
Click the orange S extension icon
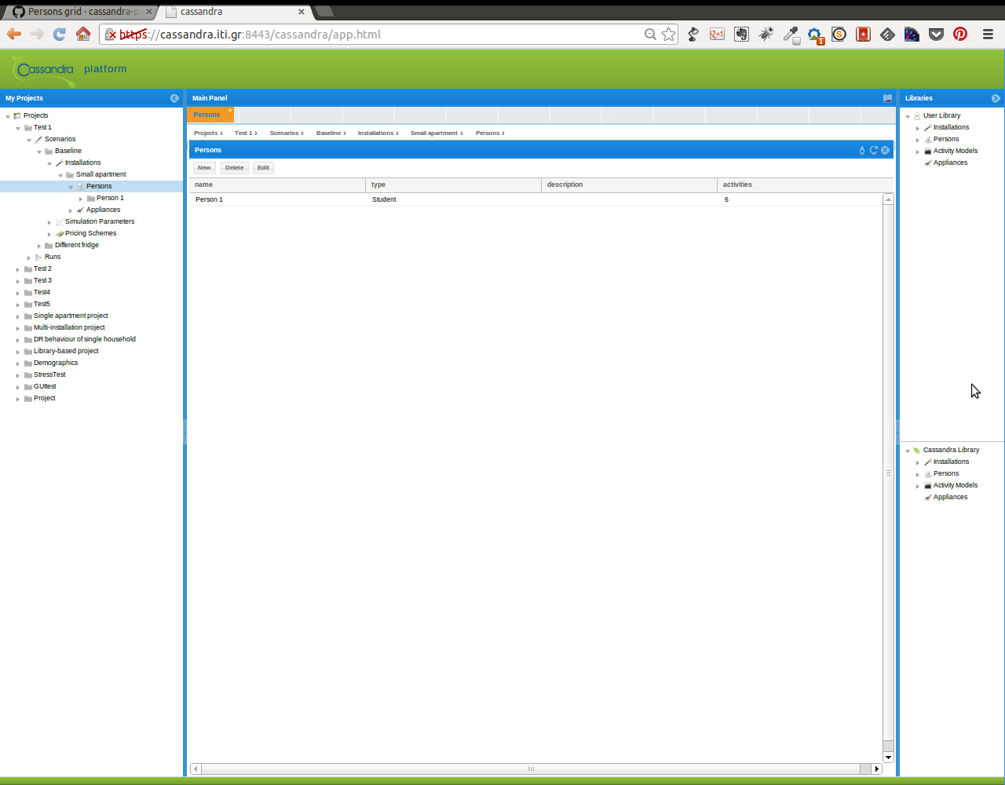tap(839, 34)
